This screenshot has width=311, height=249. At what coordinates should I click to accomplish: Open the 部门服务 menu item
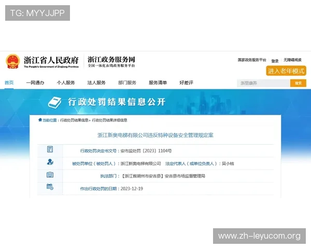pyautogui.click(x=127, y=82)
